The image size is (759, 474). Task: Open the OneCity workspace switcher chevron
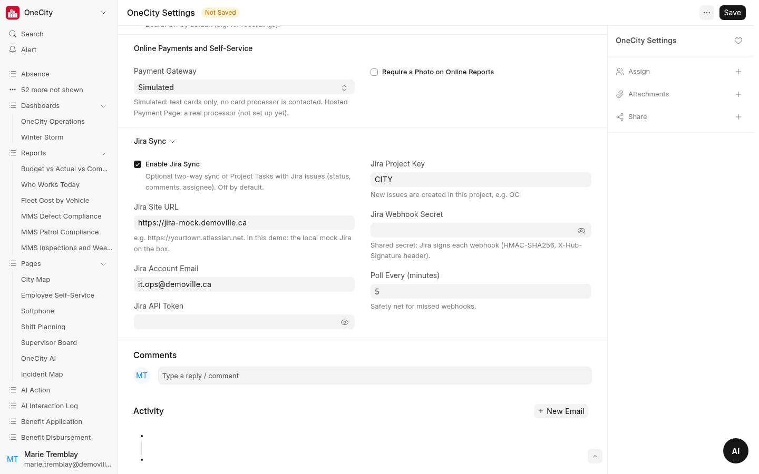(x=103, y=13)
